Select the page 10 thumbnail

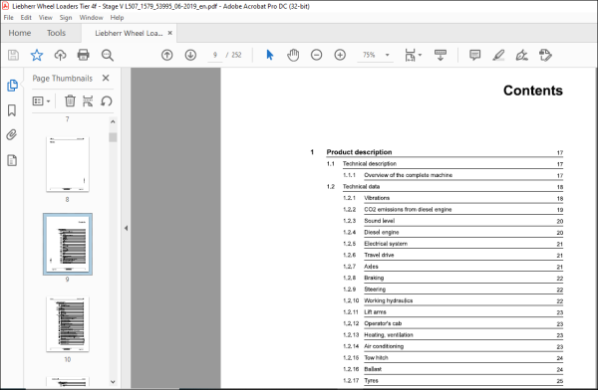(68, 324)
